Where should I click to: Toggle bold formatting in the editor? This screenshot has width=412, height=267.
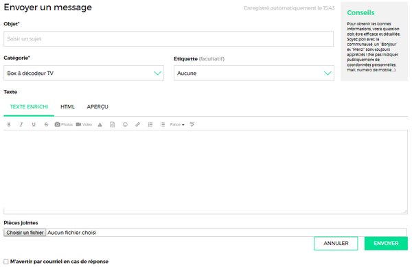click(x=9, y=124)
